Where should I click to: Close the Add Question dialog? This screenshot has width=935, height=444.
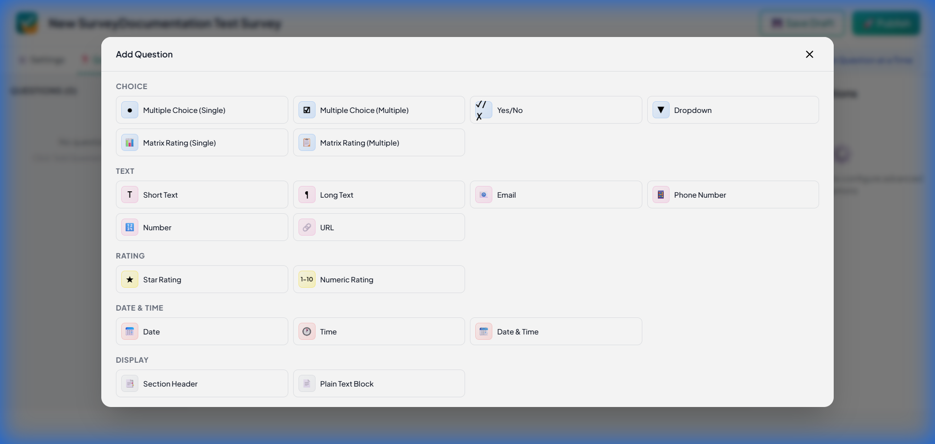tap(809, 54)
